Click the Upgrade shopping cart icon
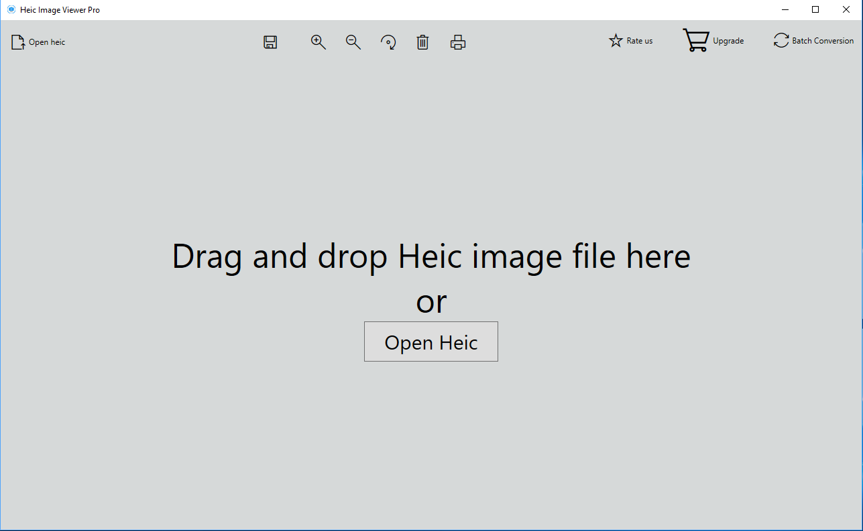 pos(696,40)
